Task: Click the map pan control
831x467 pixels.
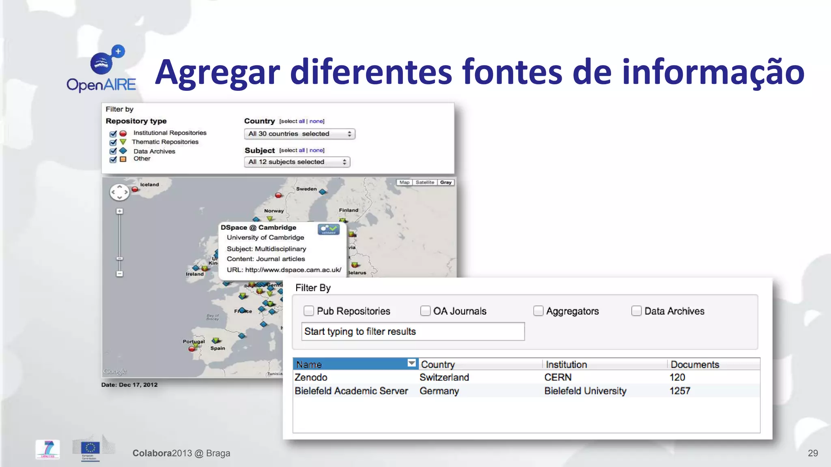Action: 120,192
